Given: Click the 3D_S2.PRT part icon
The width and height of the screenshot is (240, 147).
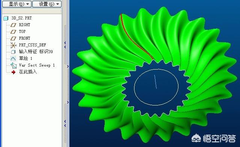Looking at the screenshot, I should 6,18.
